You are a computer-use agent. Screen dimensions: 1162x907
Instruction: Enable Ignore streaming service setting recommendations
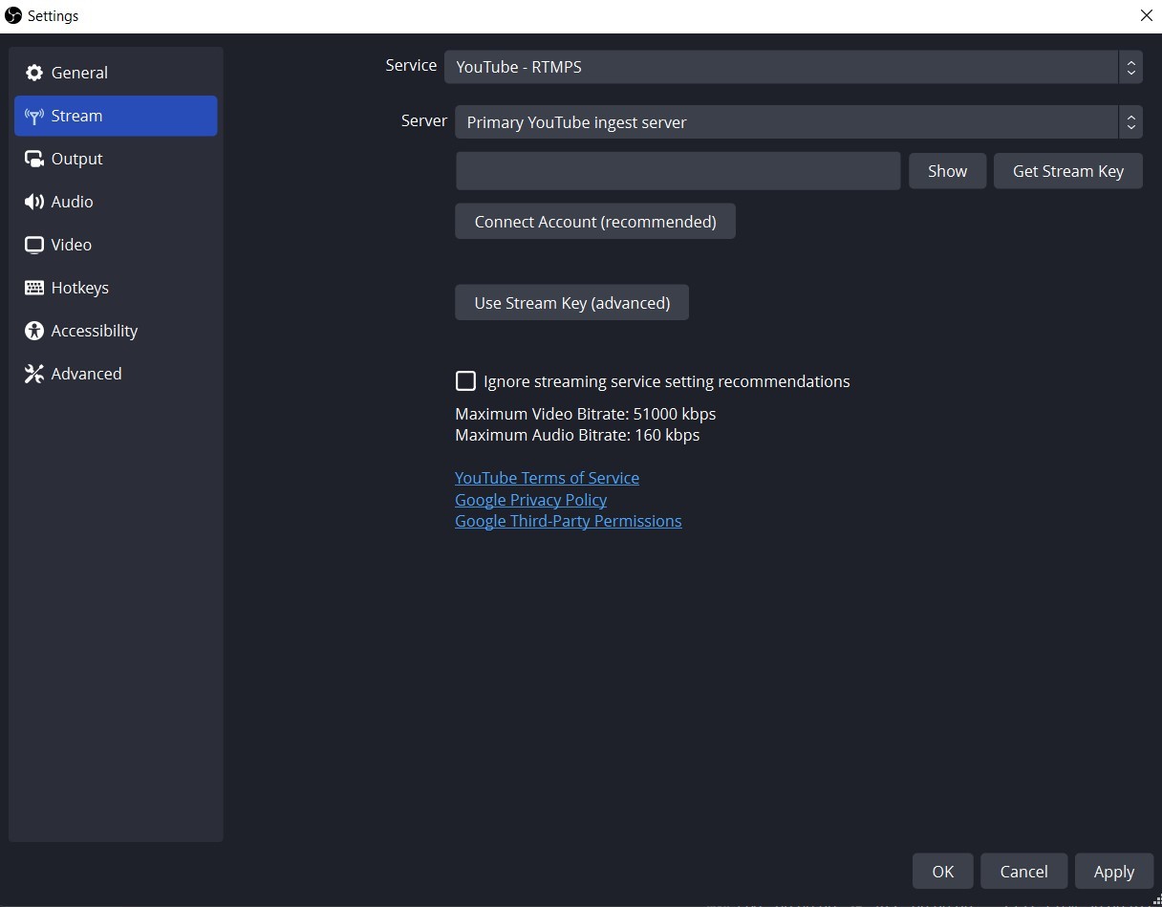coord(465,381)
